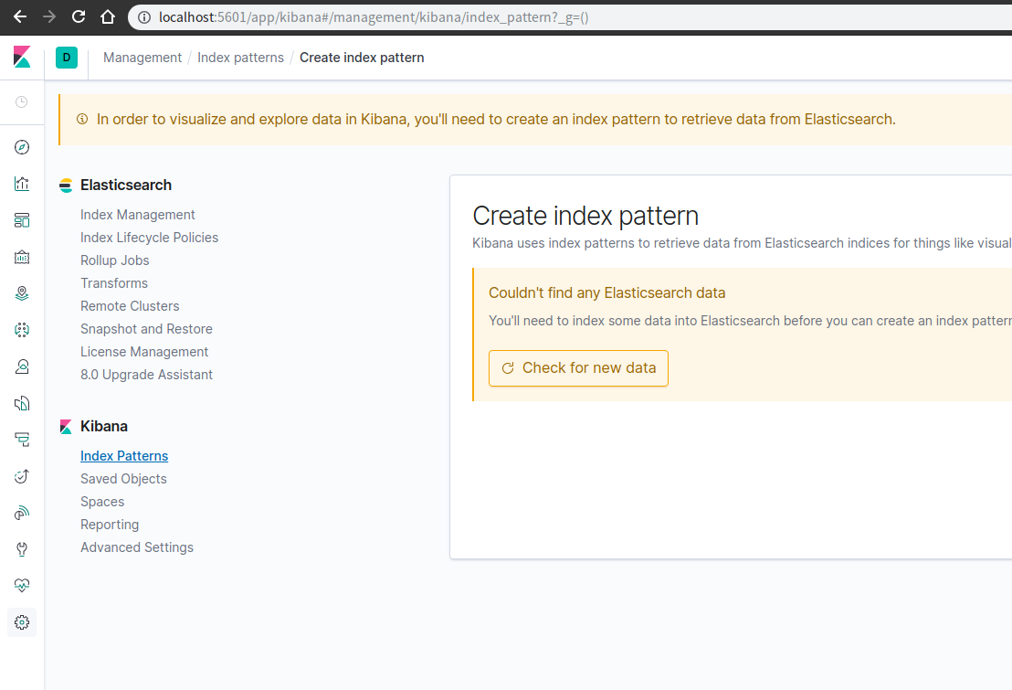Click the Elasticsearch section logo icon

coord(66,186)
